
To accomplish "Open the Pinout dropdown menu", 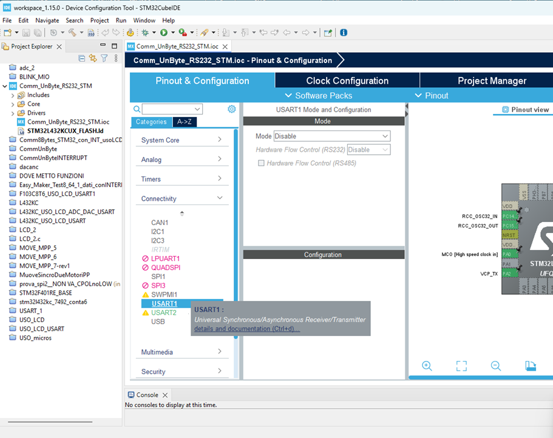I will point(432,95).
